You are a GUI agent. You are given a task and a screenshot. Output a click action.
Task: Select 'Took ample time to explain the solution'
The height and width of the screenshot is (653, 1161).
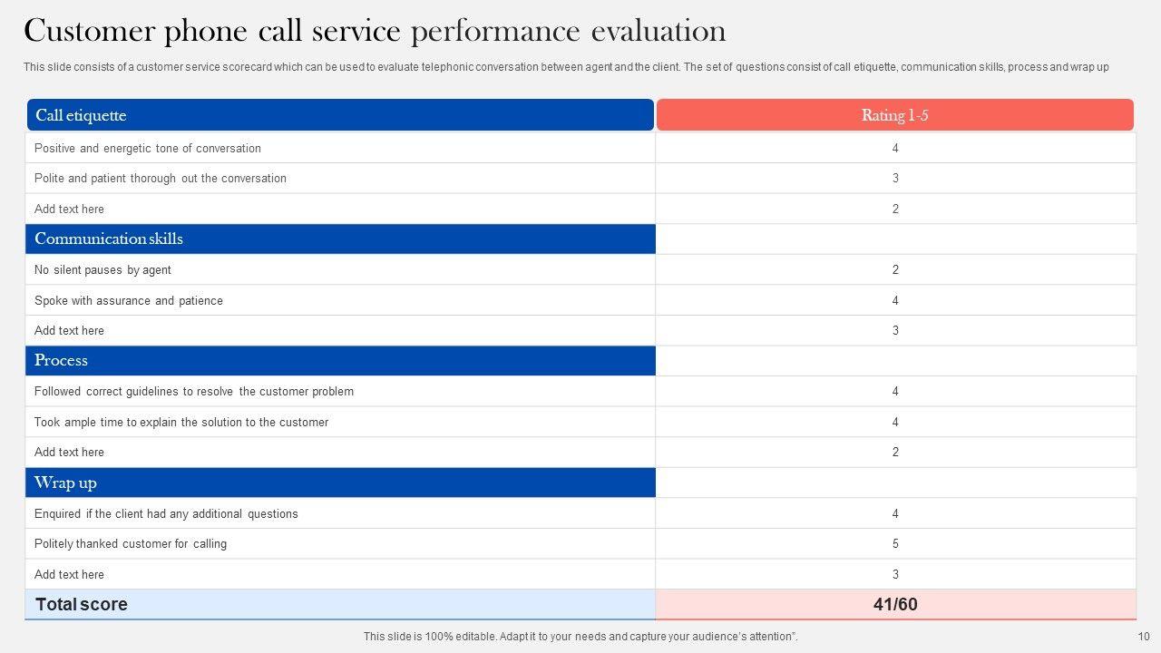pyautogui.click(x=181, y=422)
